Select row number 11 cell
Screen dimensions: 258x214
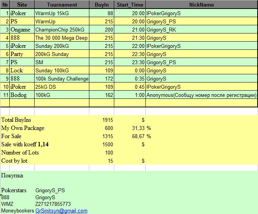(5, 95)
